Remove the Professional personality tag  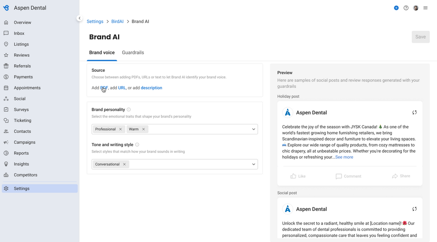pos(121,129)
